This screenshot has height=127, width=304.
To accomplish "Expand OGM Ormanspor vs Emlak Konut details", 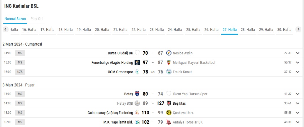I will 298,72.
